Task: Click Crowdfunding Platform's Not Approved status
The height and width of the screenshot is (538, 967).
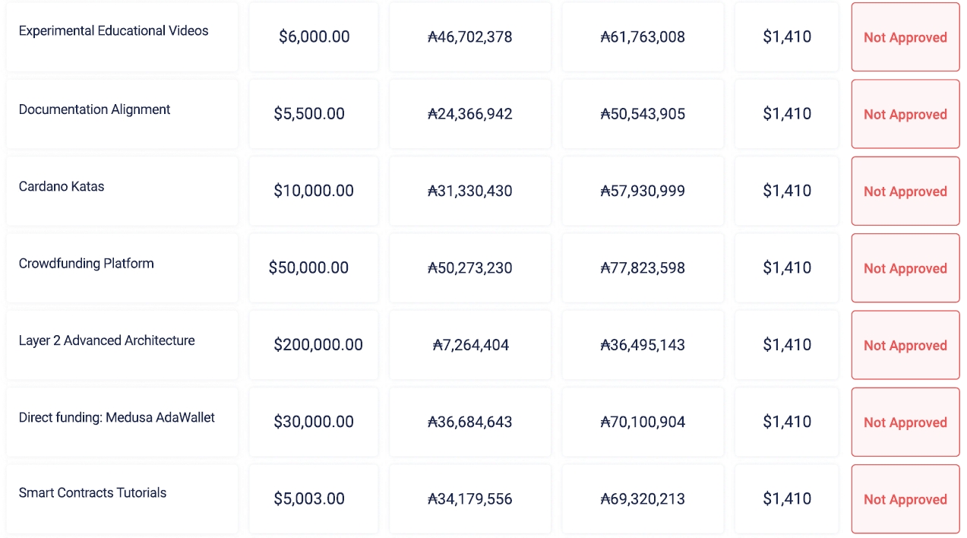Action: (x=905, y=268)
